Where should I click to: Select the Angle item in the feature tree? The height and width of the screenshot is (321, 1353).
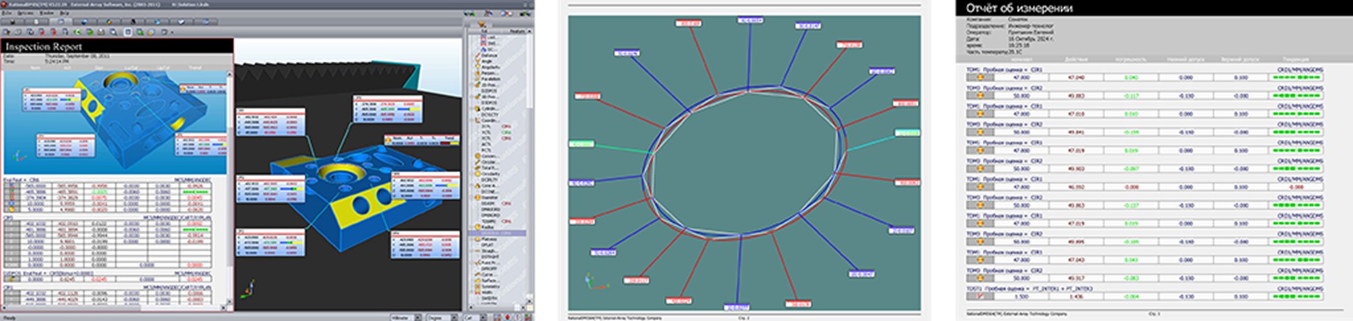tap(487, 61)
